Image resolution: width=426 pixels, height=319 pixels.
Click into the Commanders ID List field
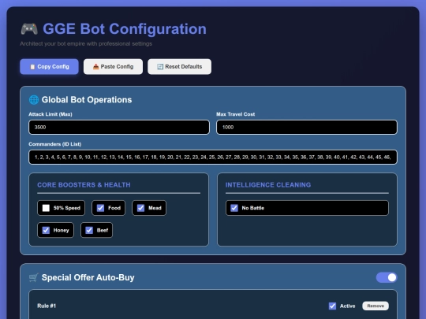[213, 157]
